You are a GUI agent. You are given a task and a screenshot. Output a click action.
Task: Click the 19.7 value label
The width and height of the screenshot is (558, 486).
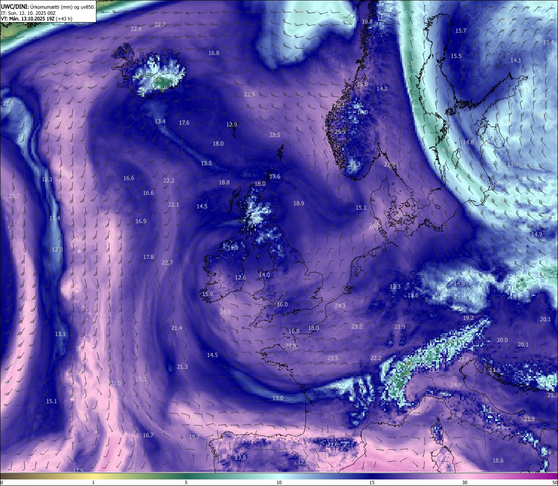tap(194, 437)
